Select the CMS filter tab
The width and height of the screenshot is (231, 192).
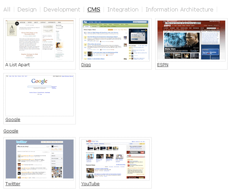94,10
